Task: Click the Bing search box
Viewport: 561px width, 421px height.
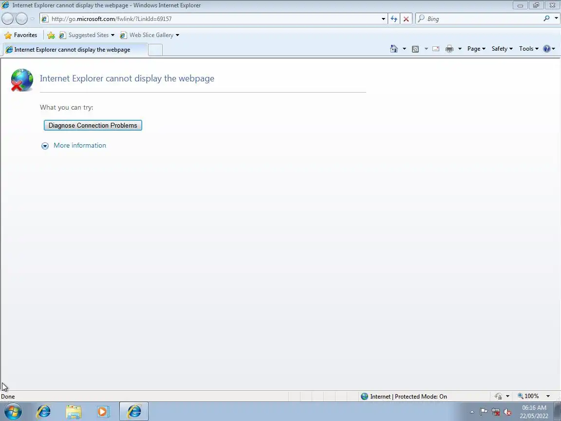Action: tap(479, 19)
